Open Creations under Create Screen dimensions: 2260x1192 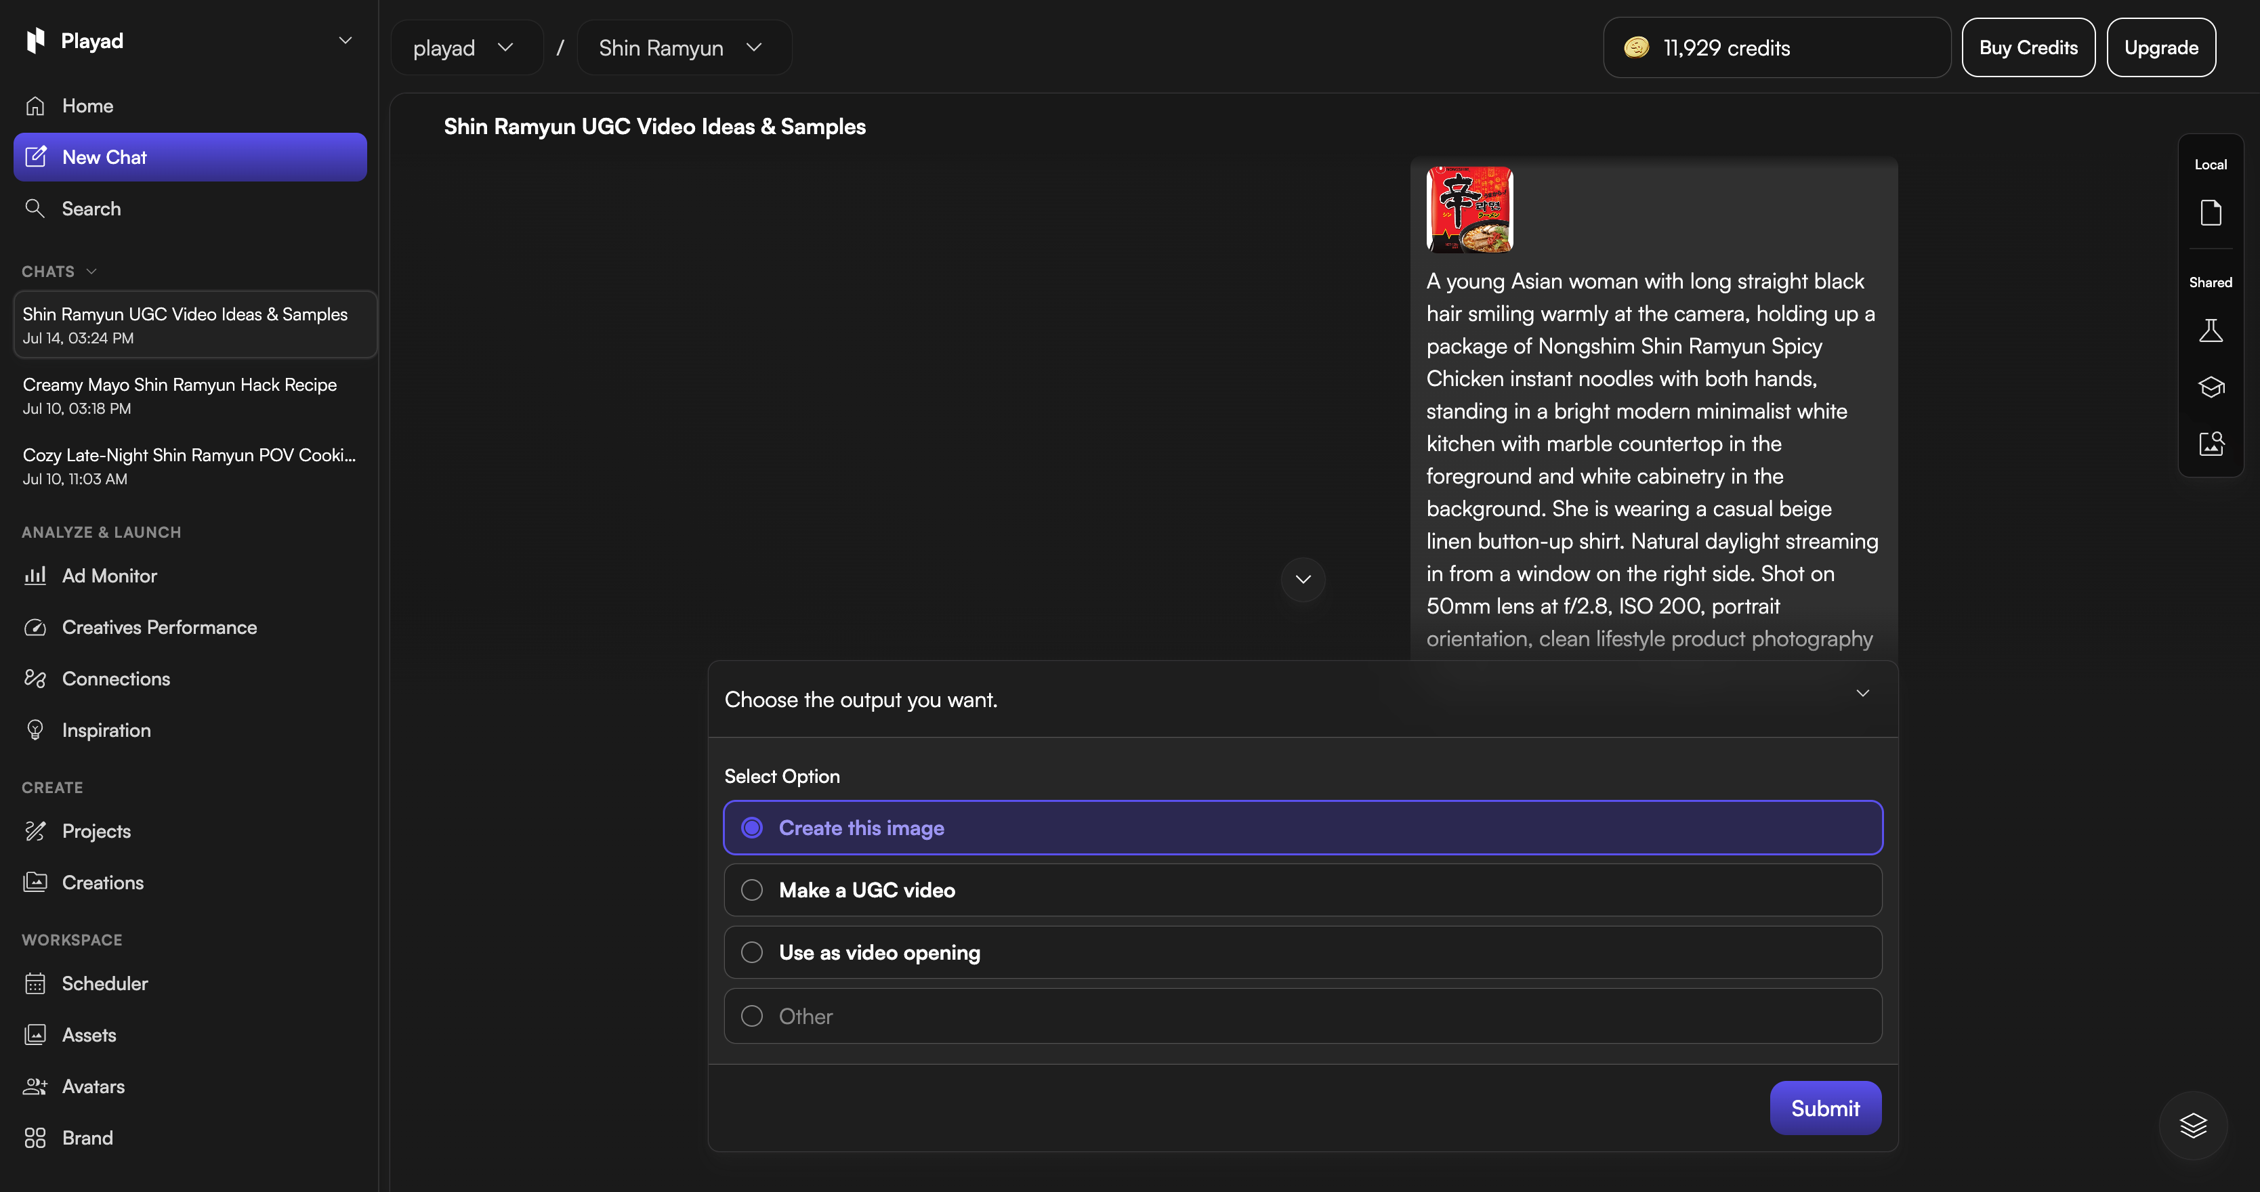click(190, 882)
